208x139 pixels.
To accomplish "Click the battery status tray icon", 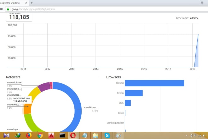I will point(191,136).
